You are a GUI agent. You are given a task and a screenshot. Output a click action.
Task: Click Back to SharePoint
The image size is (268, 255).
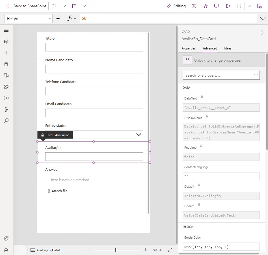26,6
